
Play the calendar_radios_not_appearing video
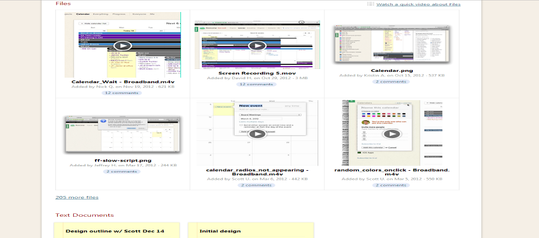[257, 134]
